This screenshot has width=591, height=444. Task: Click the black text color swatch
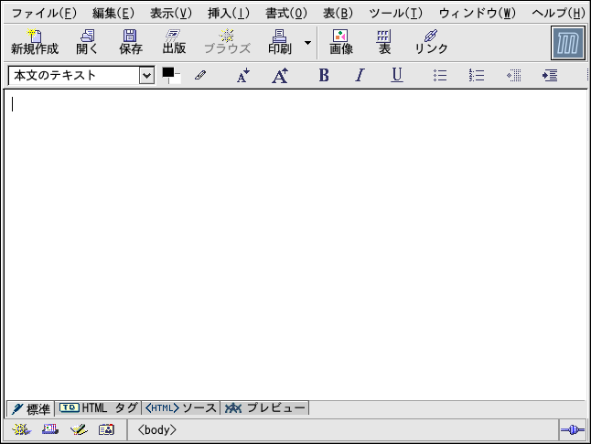168,73
